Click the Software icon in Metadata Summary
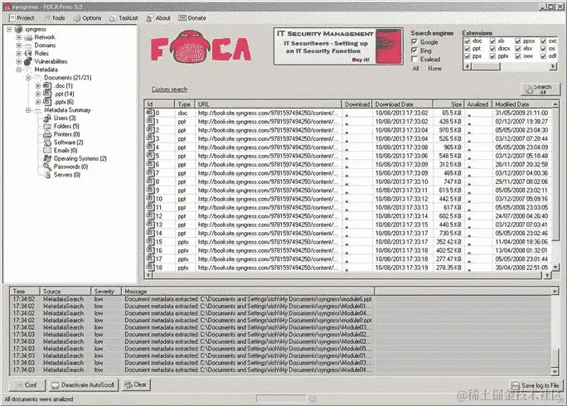The width and height of the screenshot is (567, 406). [47, 143]
